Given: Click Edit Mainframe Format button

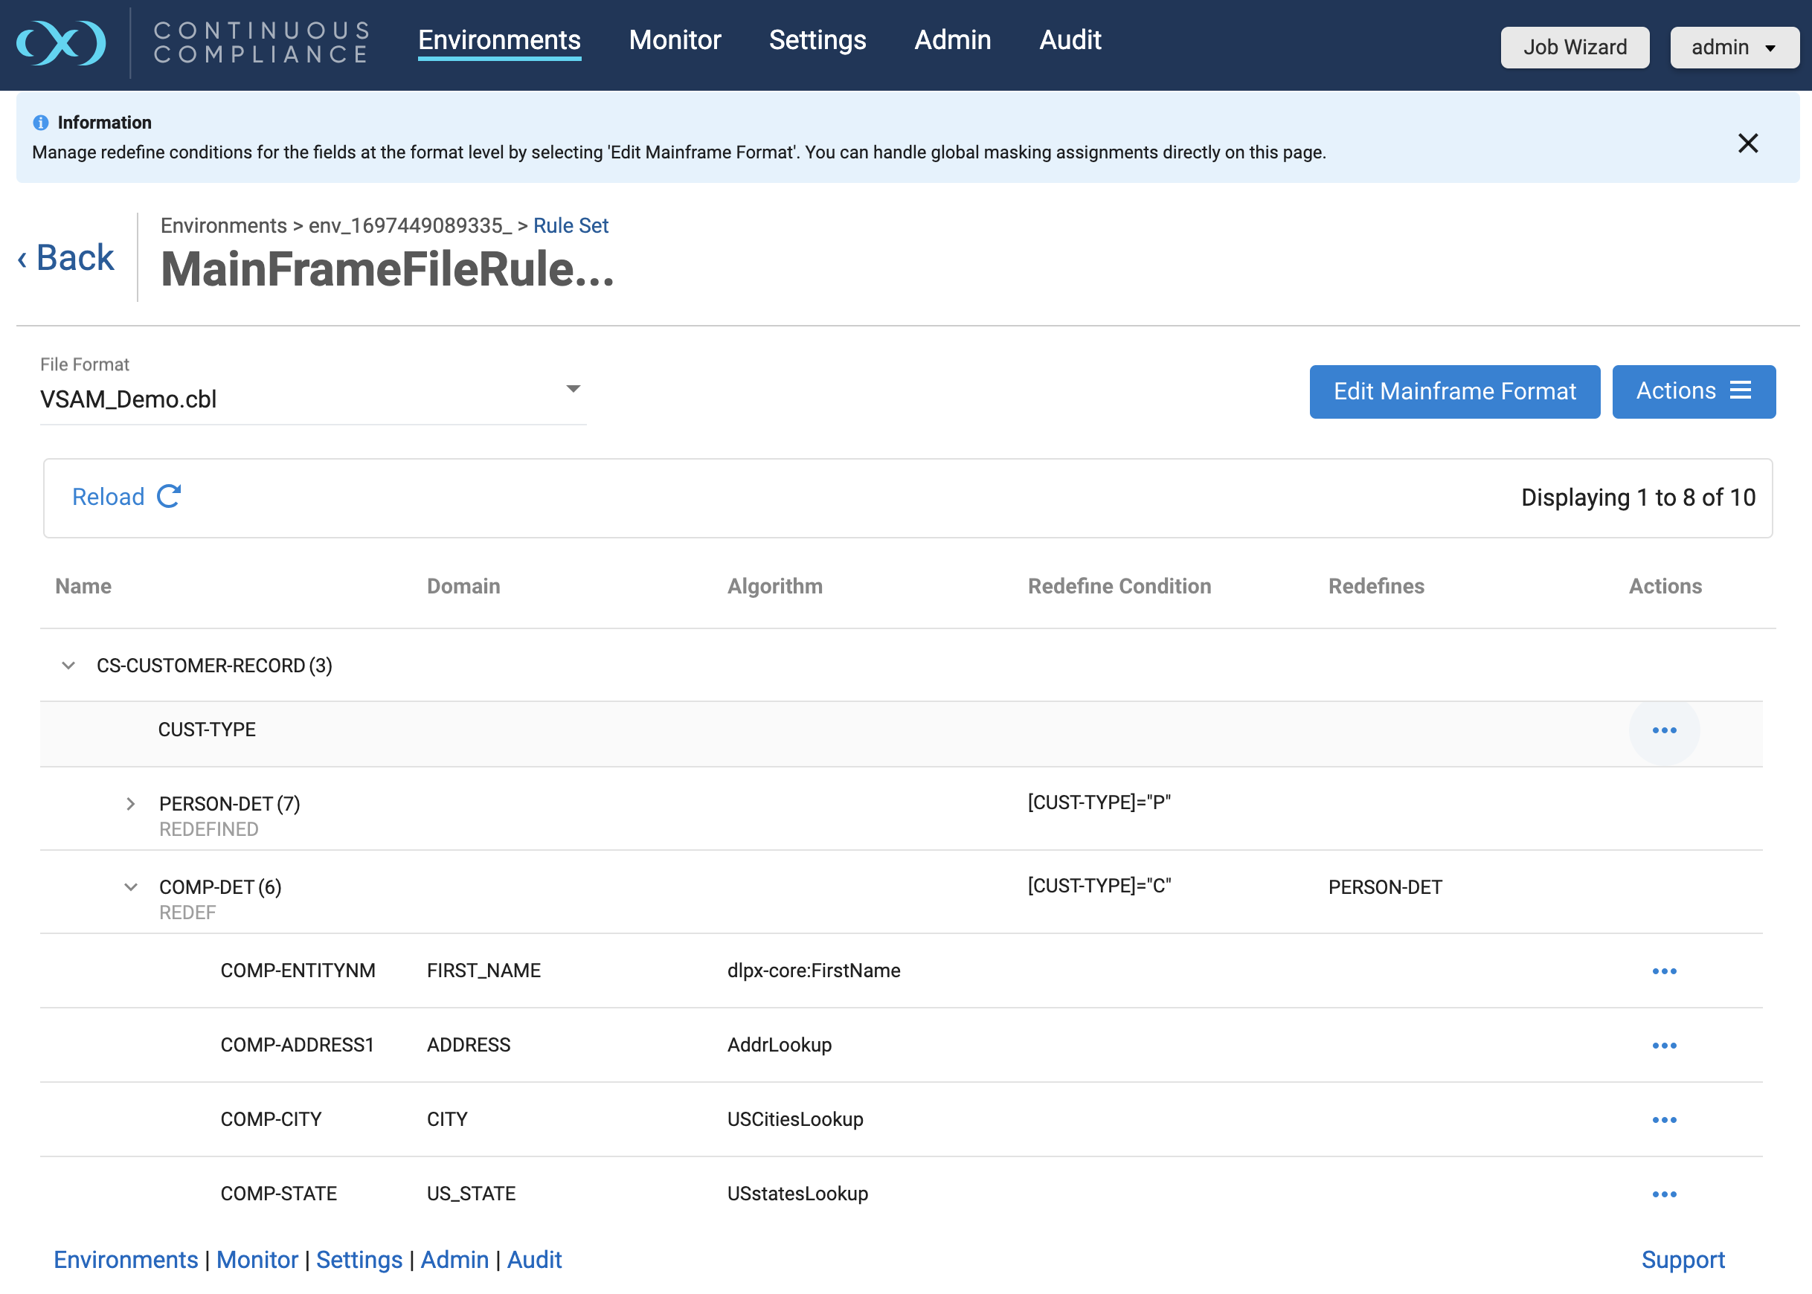Looking at the screenshot, I should (1454, 391).
